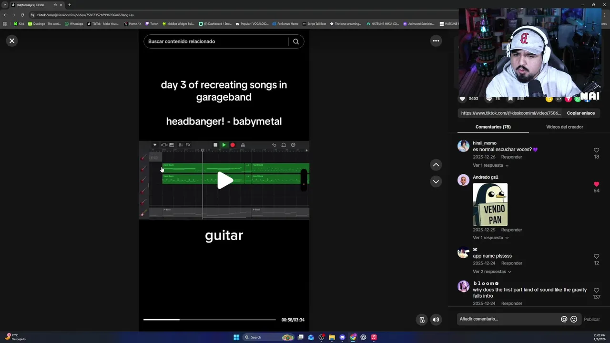Open the VENDO PAN sticker image

click(x=490, y=205)
